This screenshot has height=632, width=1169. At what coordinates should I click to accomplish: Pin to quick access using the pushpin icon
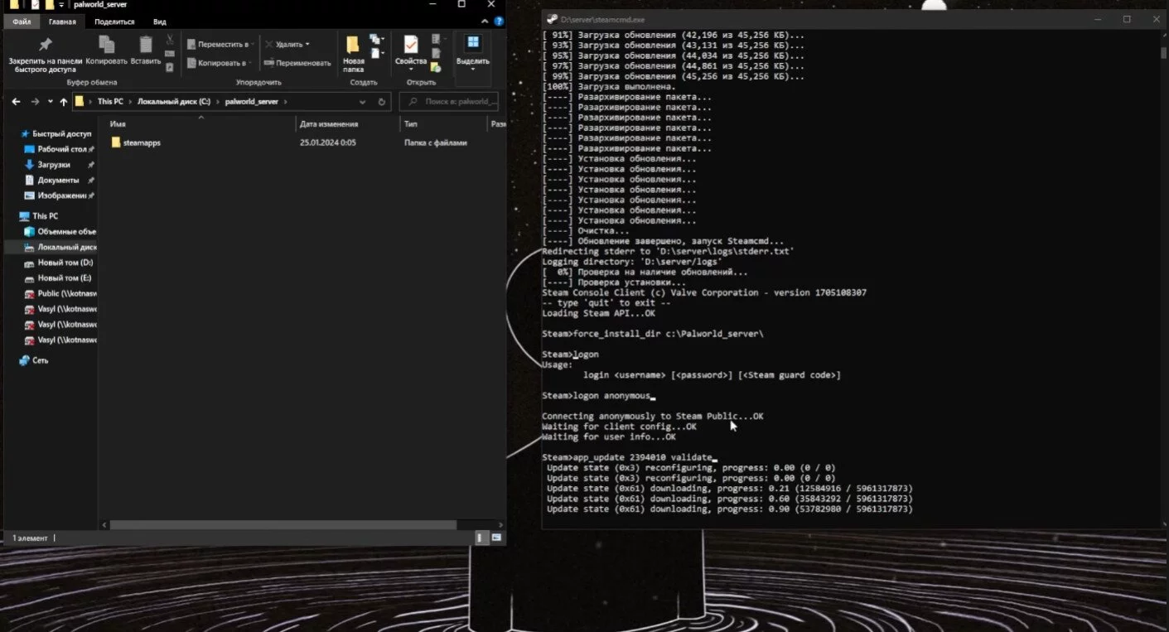45,44
